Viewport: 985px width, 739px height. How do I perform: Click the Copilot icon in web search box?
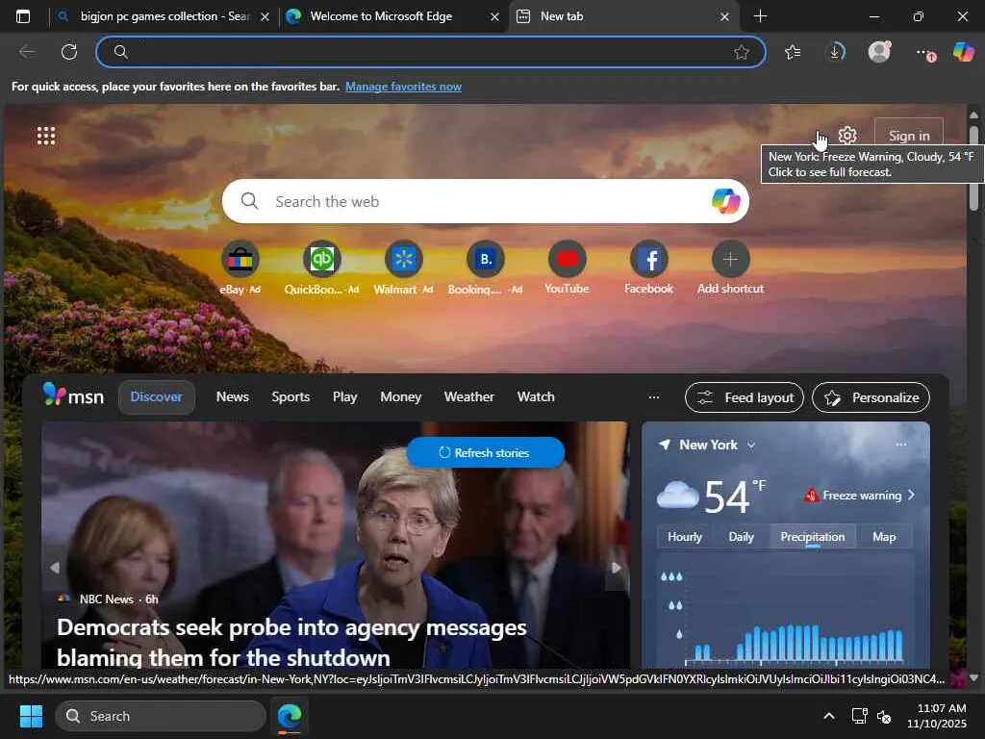pyautogui.click(x=725, y=201)
